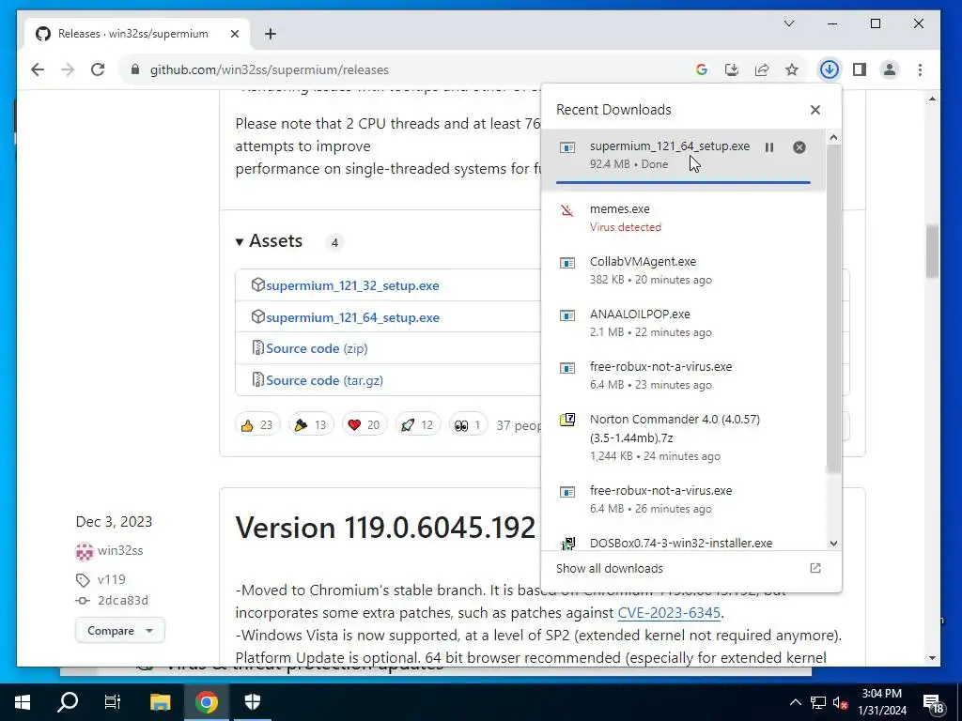Open the Compare dropdown
The height and width of the screenshot is (721, 962).
pyautogui.click(x=120, y=630)
